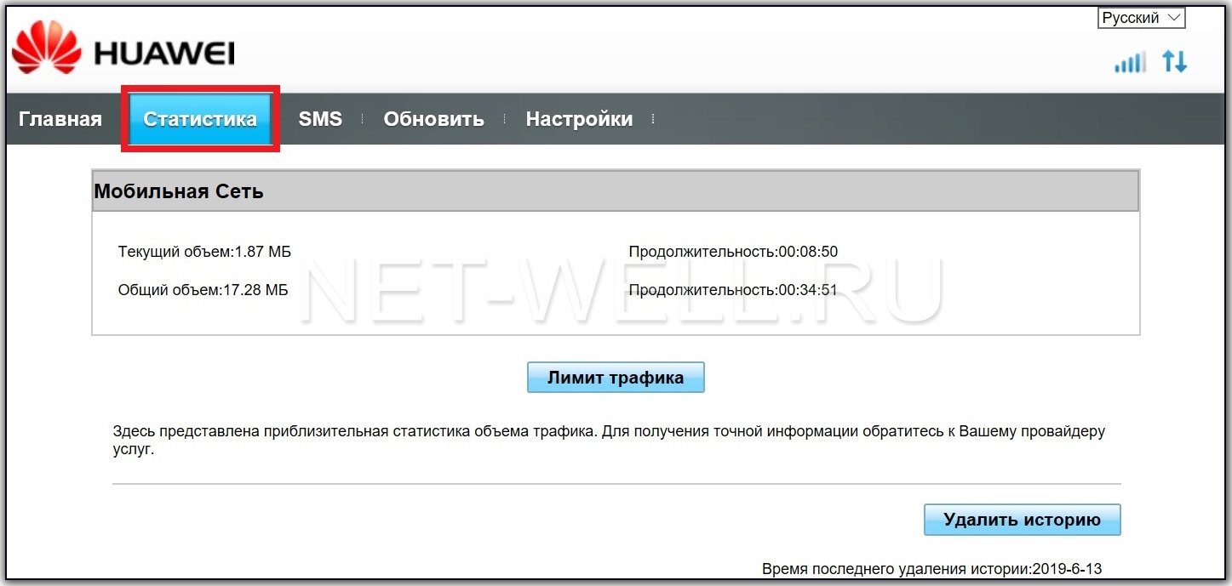Image resolution: width=1232 pixels, height=586 pixels.
Task: Open the Русский language dropdown
Action: pos(1141,18)
